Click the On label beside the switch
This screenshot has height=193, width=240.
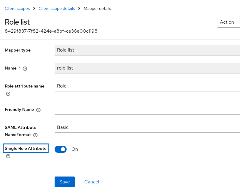[x=75, y=149]
